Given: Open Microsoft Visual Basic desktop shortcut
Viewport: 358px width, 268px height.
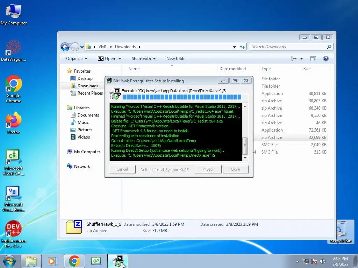Looking at the screenshot, I should (x=14, y=199).
